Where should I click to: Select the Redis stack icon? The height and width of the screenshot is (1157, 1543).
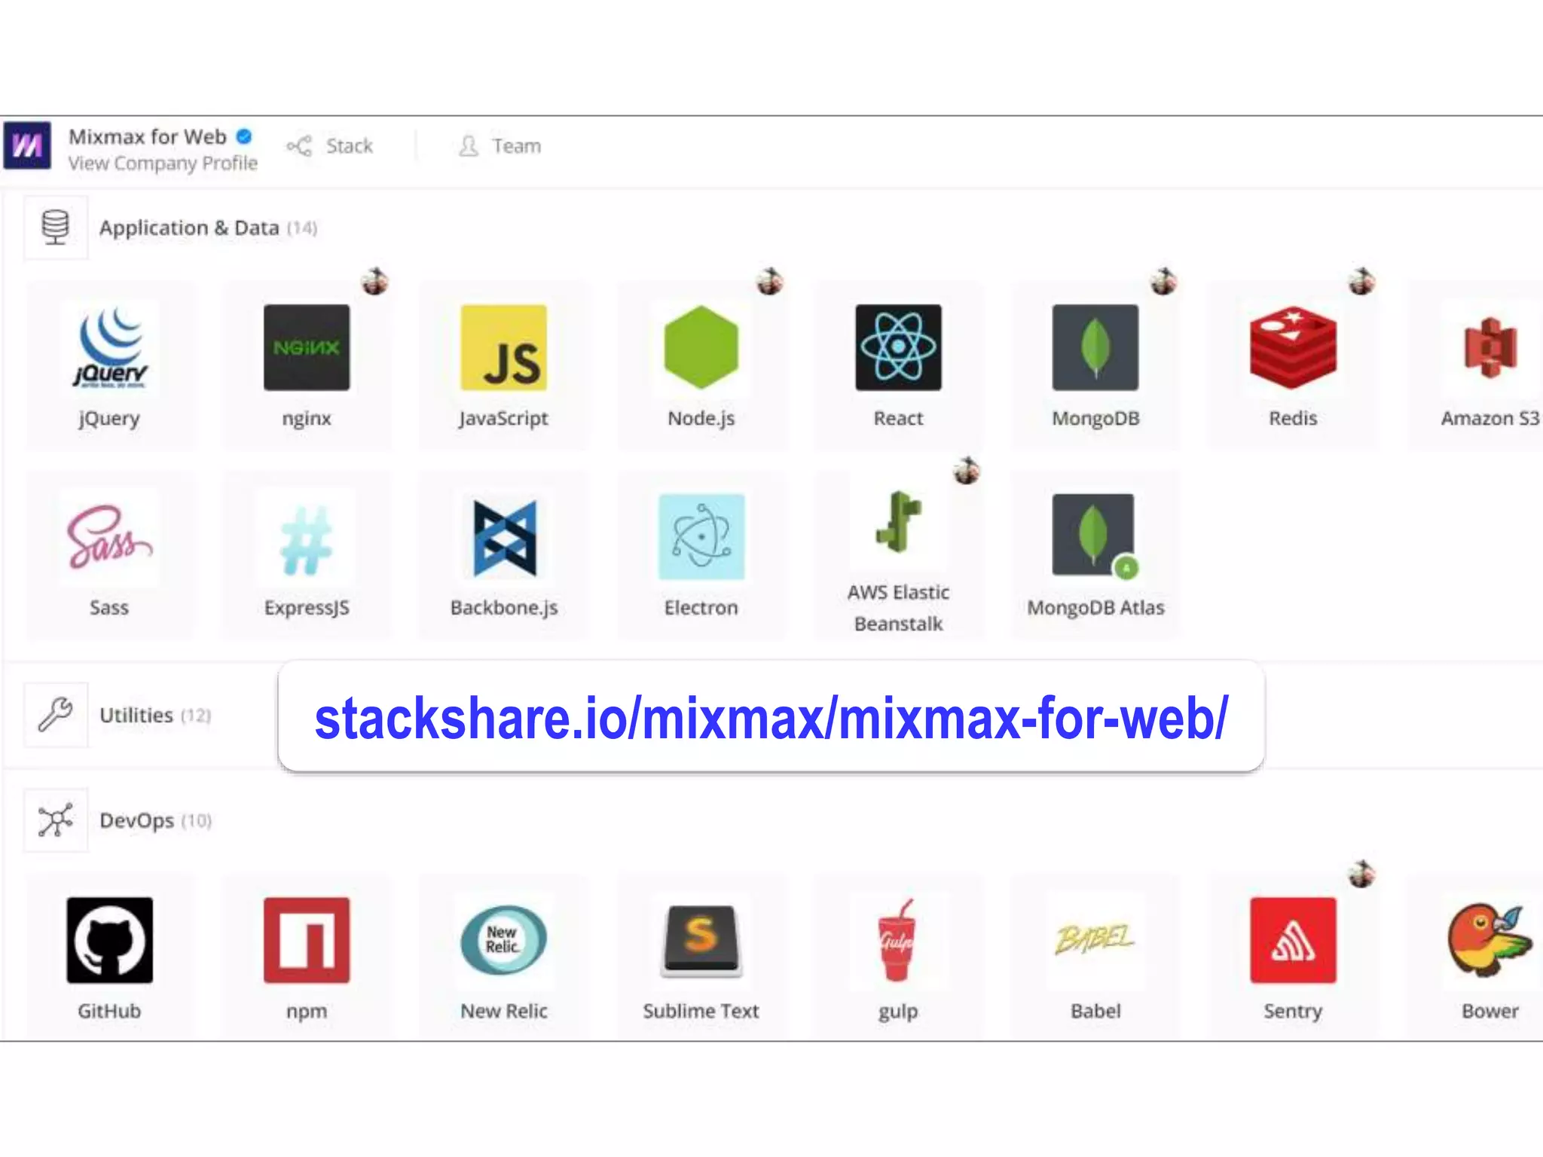tap(1292, 347)
